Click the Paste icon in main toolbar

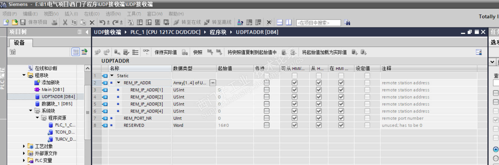[x=83, y=22]
